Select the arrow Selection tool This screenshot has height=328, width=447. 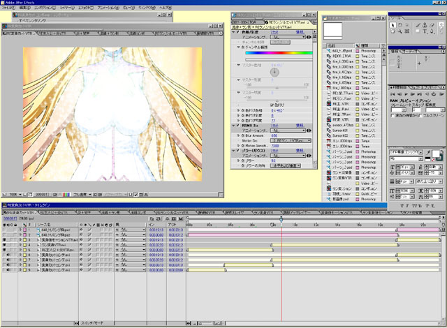point(393,25)
